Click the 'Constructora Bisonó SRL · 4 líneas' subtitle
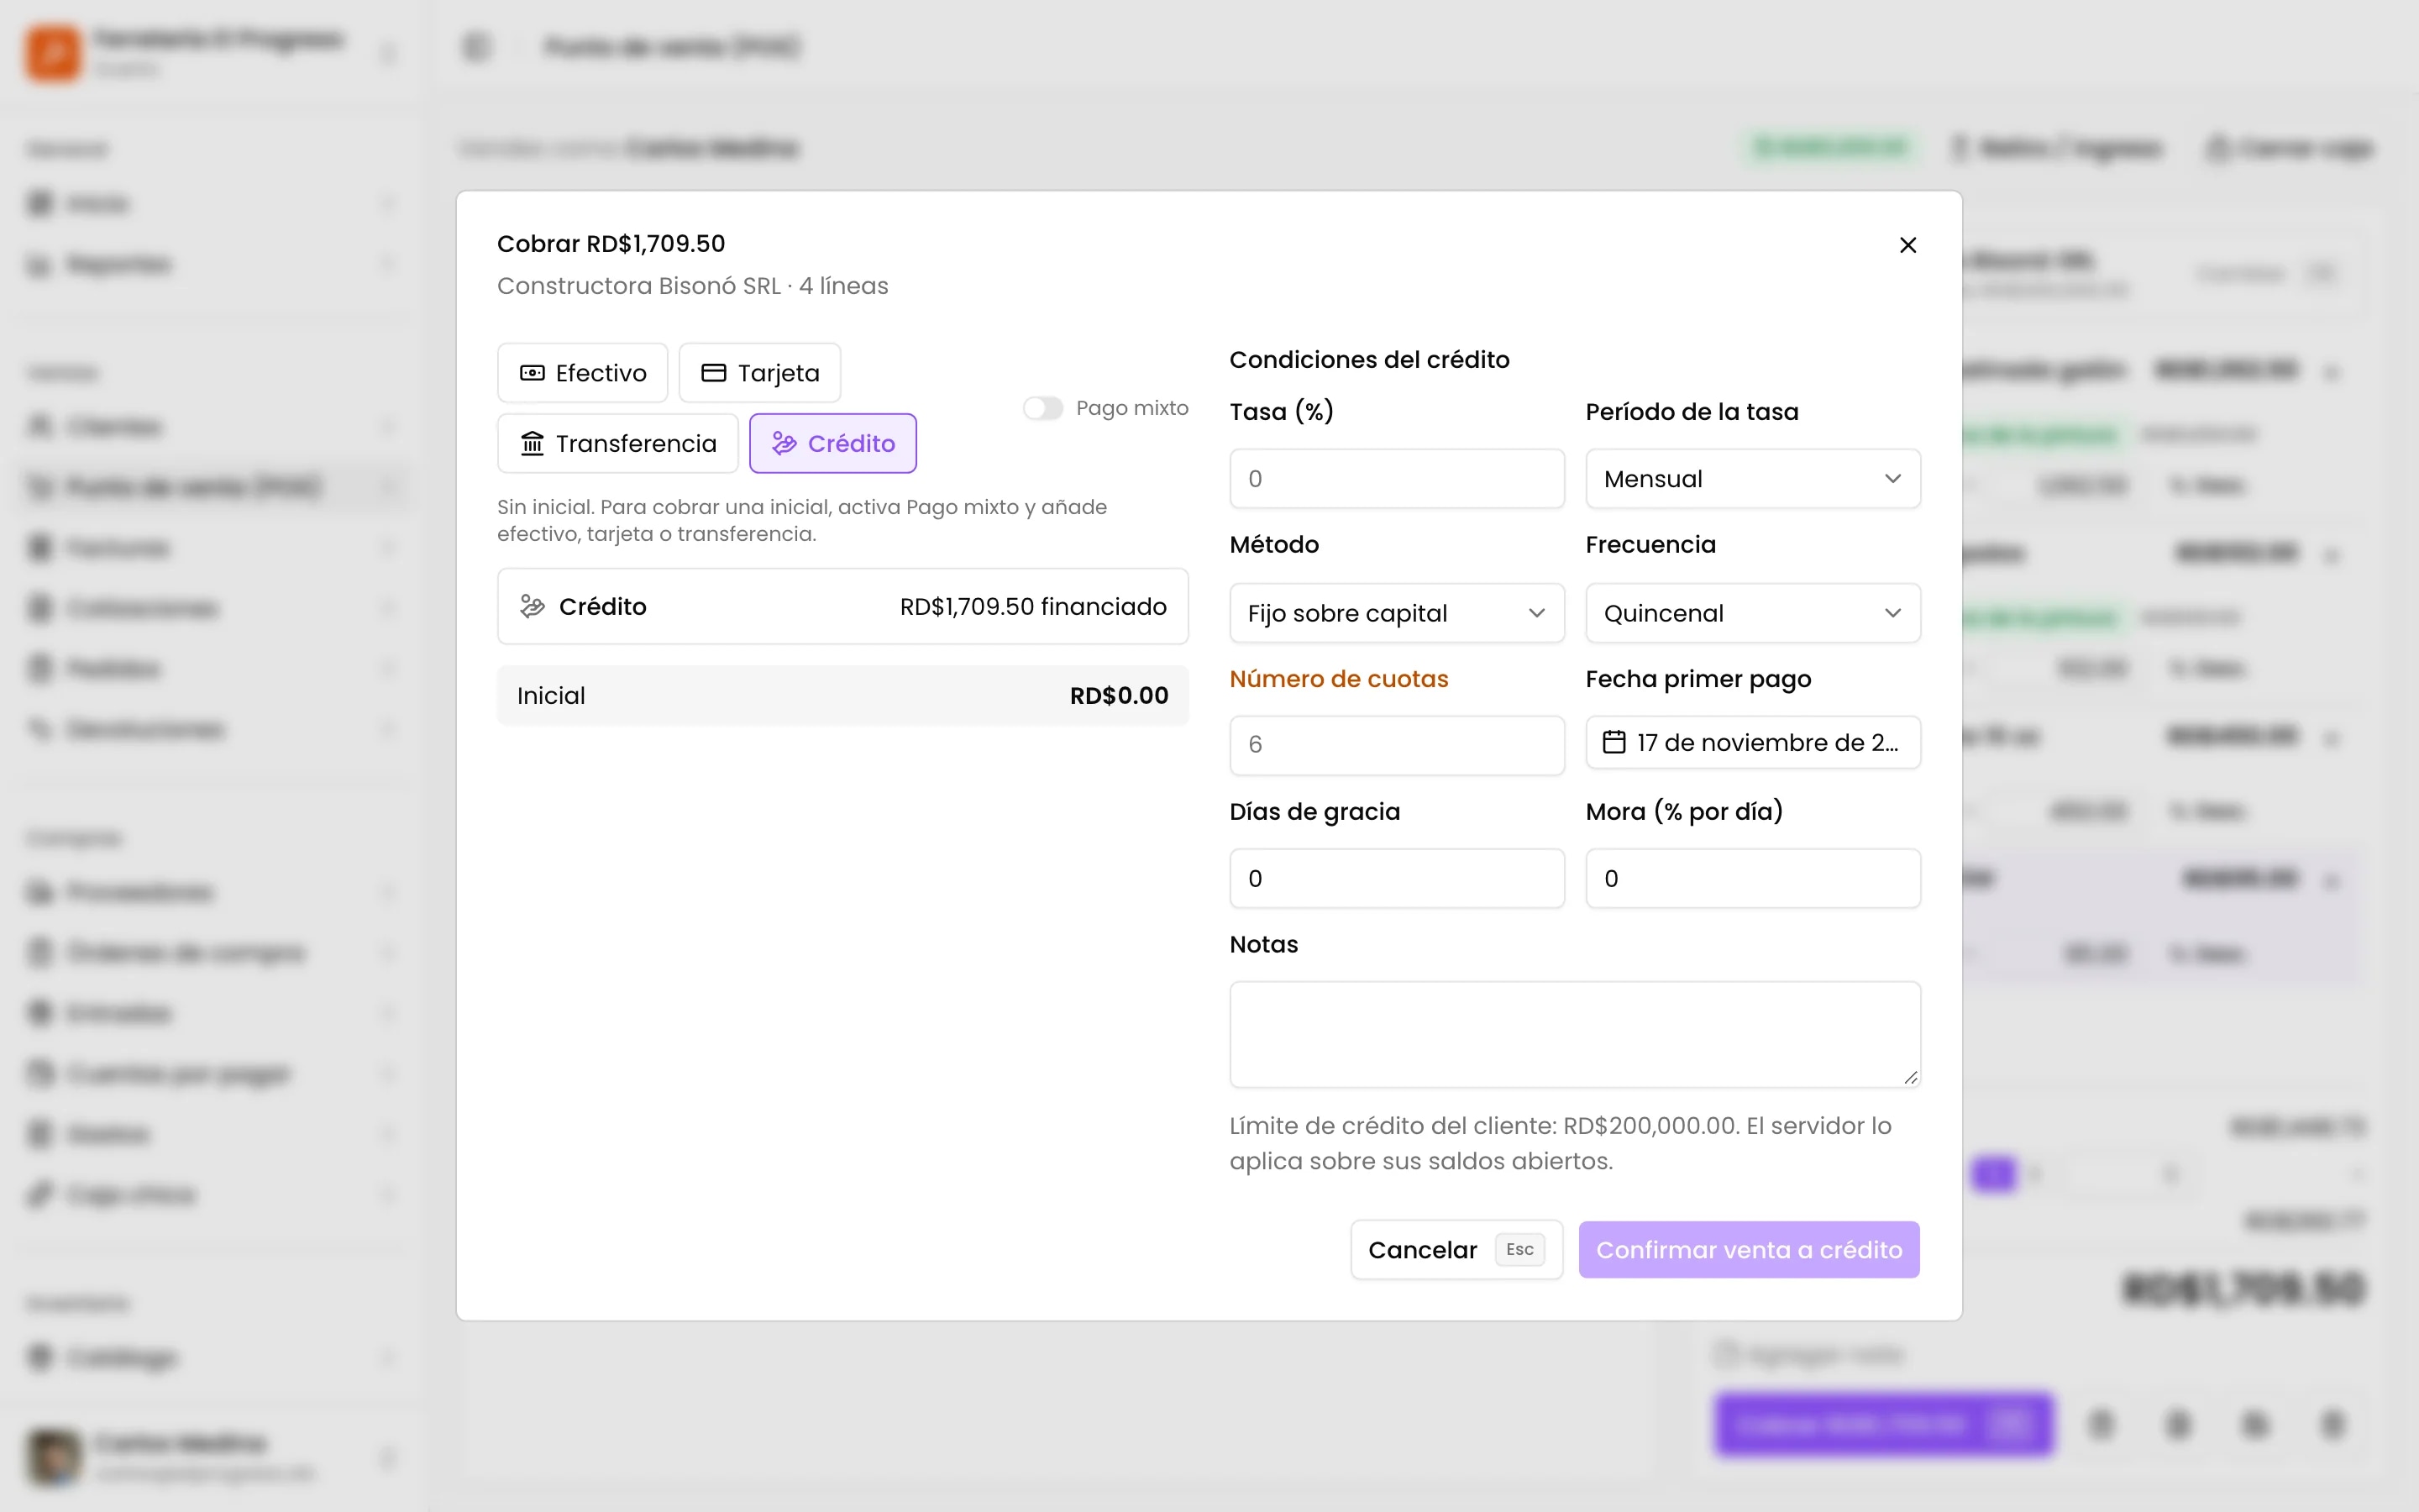 pyautogui.click(x=693, y=286)
